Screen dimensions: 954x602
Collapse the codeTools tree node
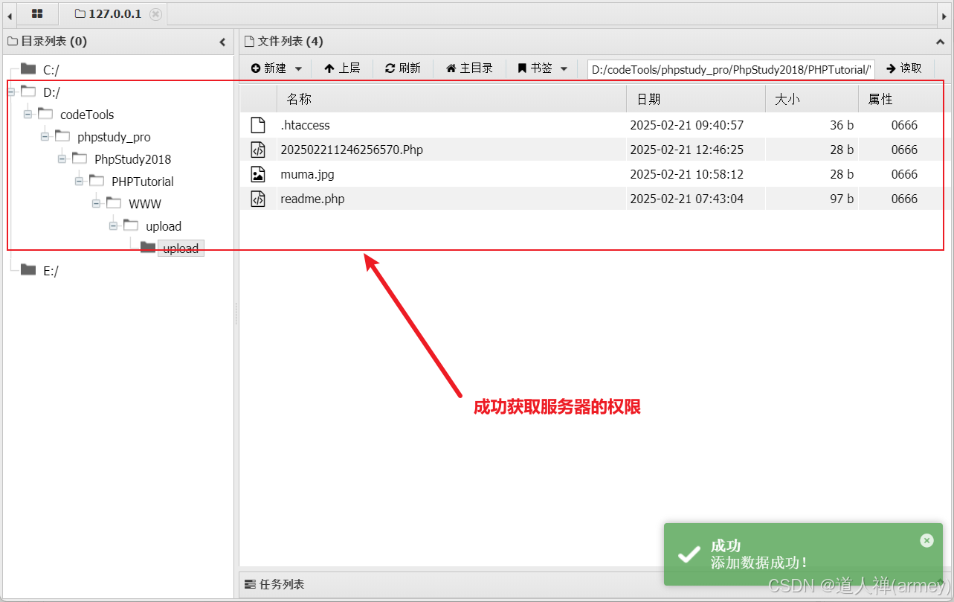[28, 115]
